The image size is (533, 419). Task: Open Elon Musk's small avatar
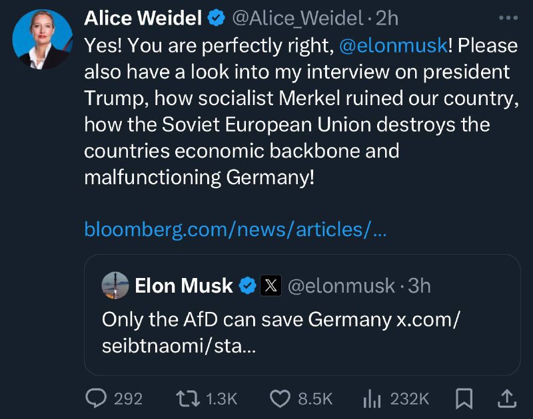[115, 285]
